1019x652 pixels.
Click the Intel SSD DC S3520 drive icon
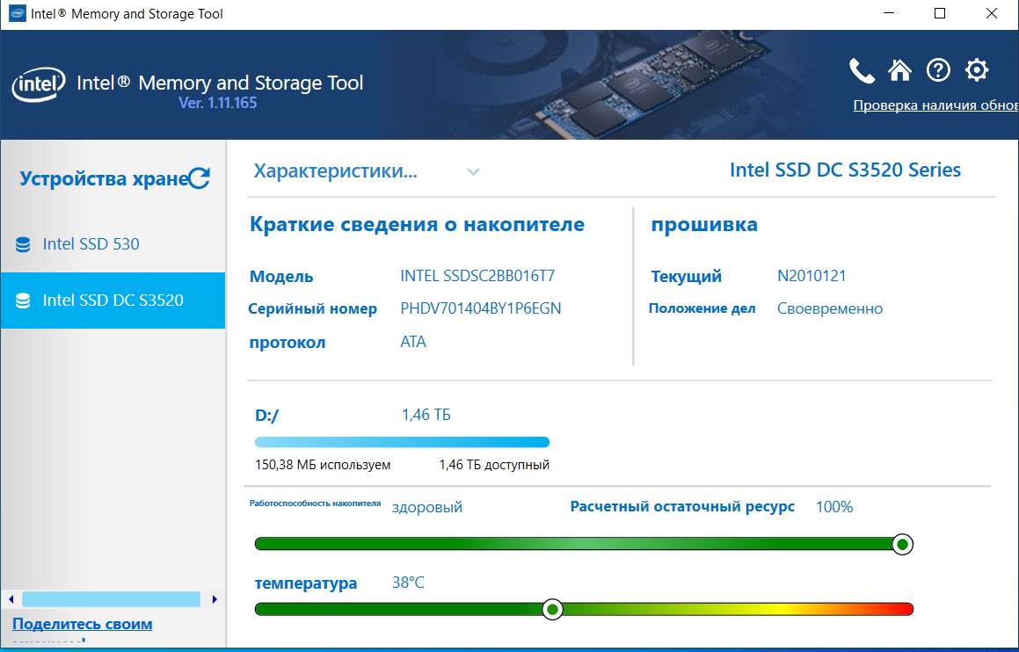tap(24, 301)
